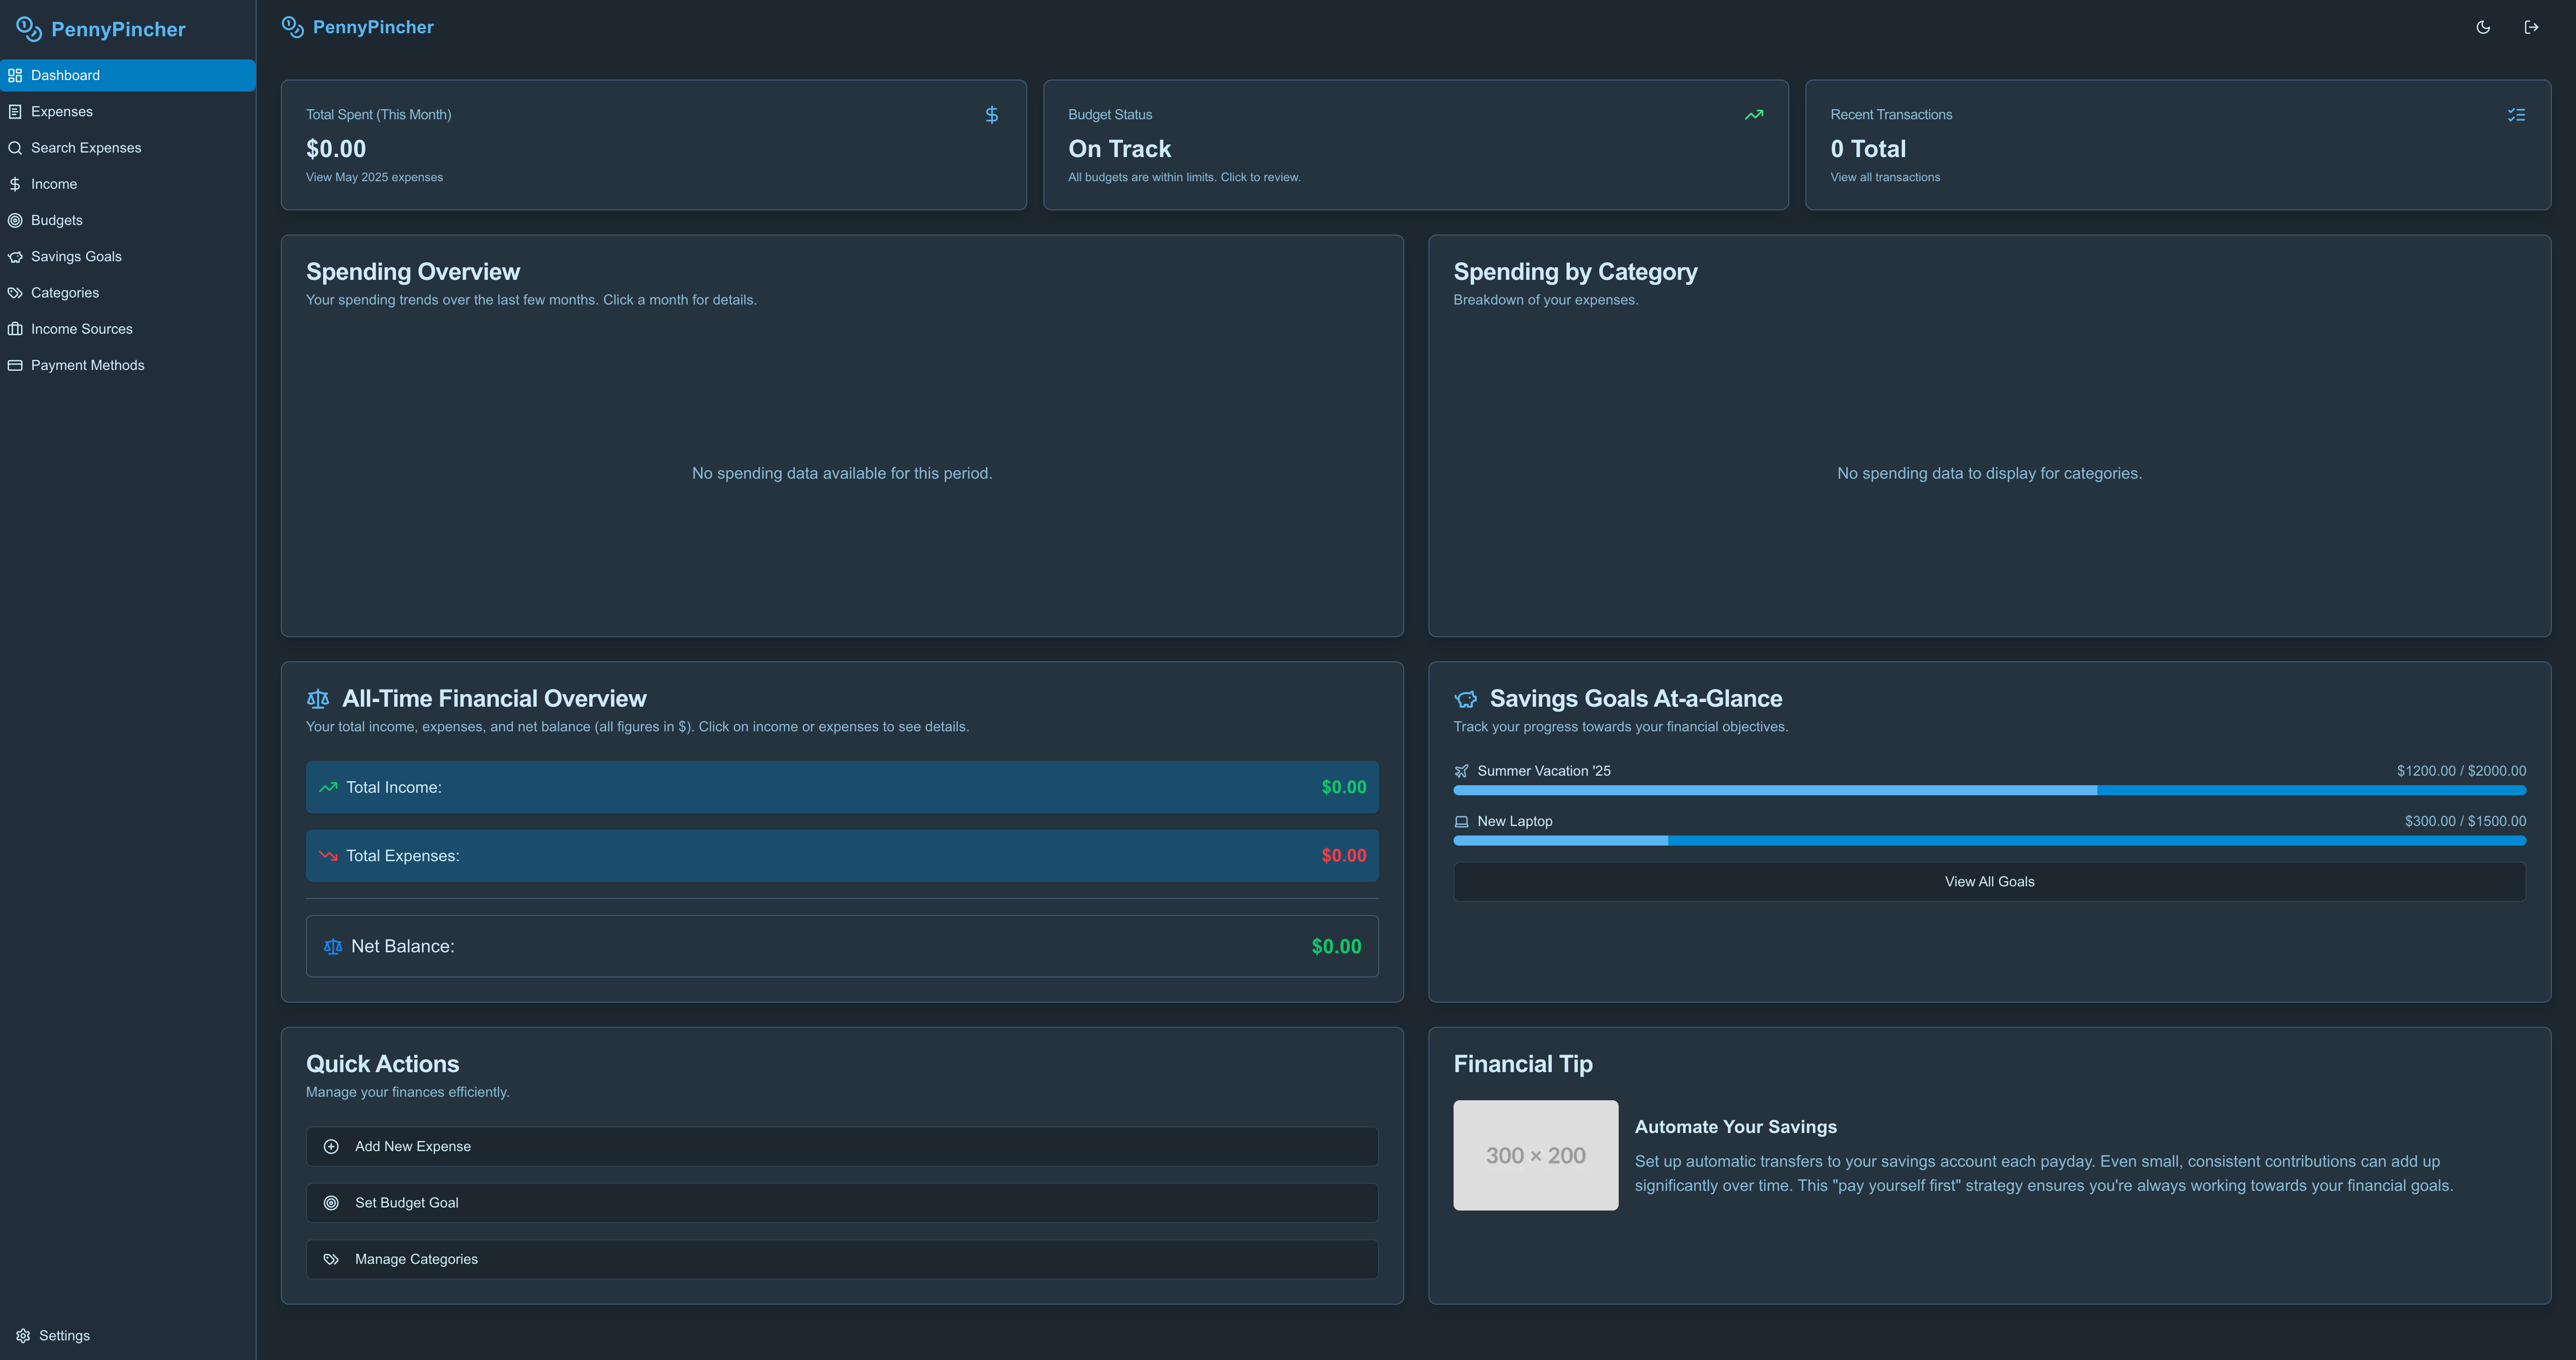
Task: Select Payment Methods label in sidebar
Action: [x=88, y=365]
